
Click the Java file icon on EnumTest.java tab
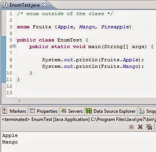tap(5, 5)
